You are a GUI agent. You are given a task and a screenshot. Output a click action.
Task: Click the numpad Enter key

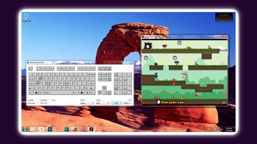(129, 90)
